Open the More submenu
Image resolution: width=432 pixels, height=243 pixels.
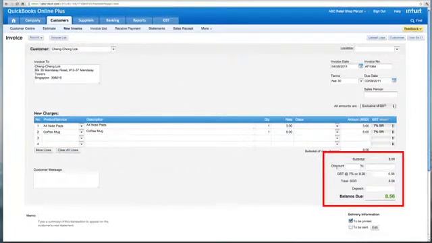point(207,28)
